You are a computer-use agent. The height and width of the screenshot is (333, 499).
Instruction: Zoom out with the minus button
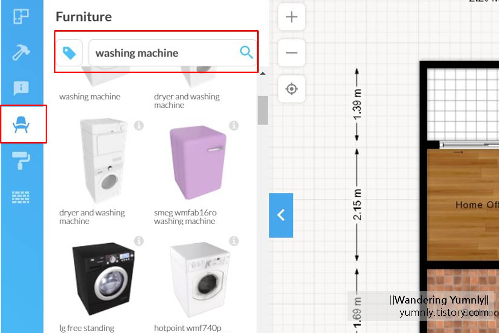[x=292, y=53]
